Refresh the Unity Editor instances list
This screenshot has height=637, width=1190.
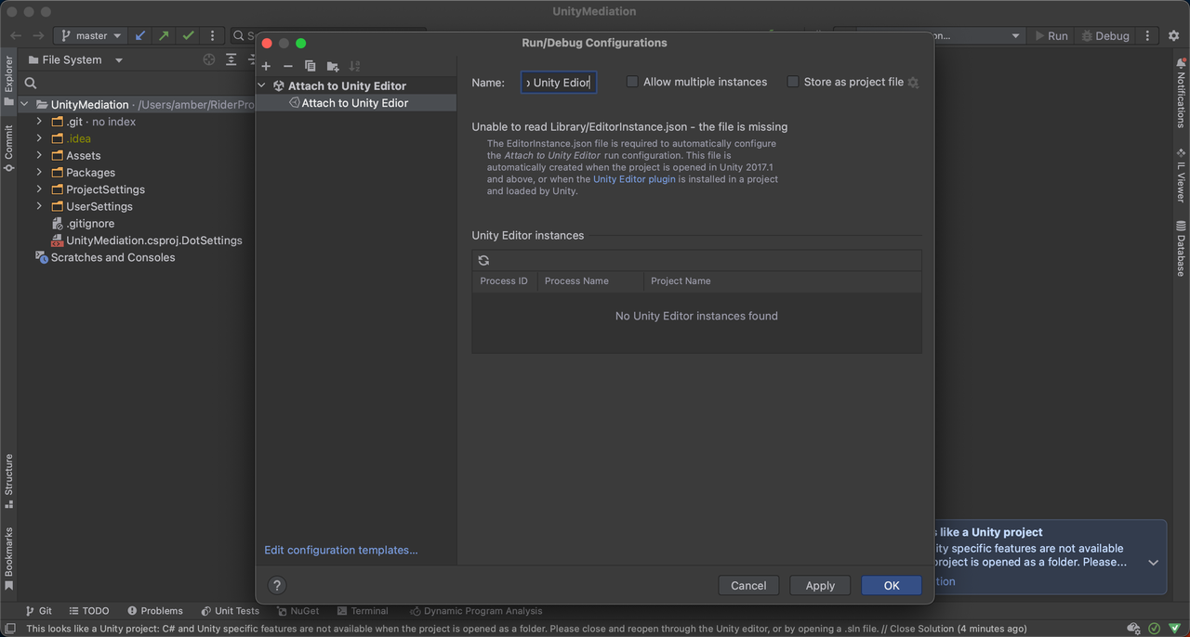coord(483,260)
